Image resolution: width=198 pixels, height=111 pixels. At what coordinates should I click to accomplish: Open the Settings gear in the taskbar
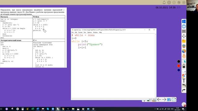point(93,109)
